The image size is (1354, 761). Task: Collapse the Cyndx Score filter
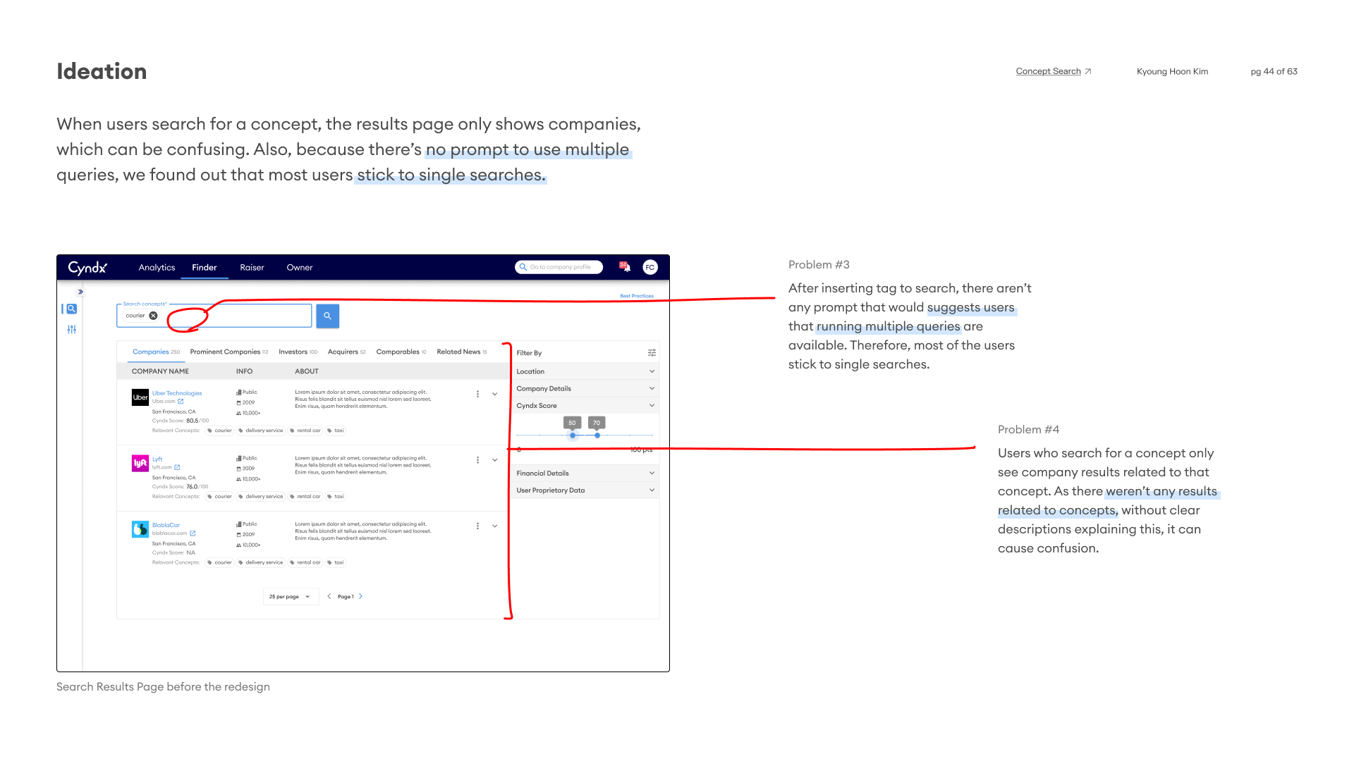coord(585,406)
